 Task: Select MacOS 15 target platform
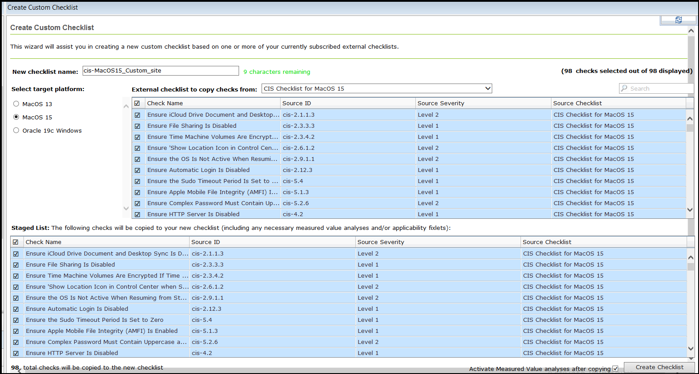16,117
